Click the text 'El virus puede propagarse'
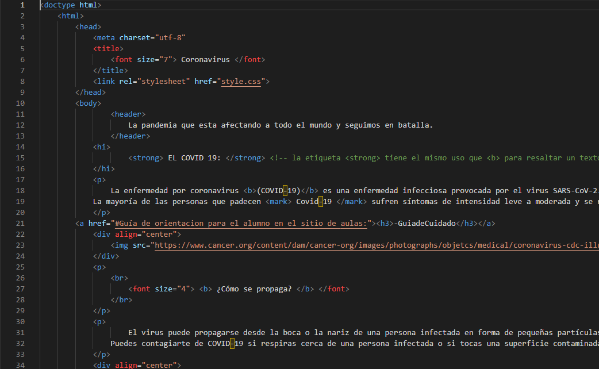 [183, 333]
